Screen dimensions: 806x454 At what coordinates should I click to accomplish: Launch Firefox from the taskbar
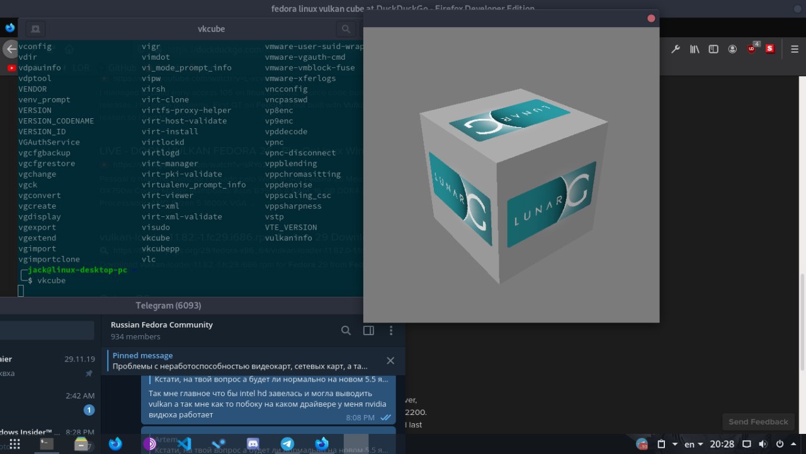pos(115,444)
